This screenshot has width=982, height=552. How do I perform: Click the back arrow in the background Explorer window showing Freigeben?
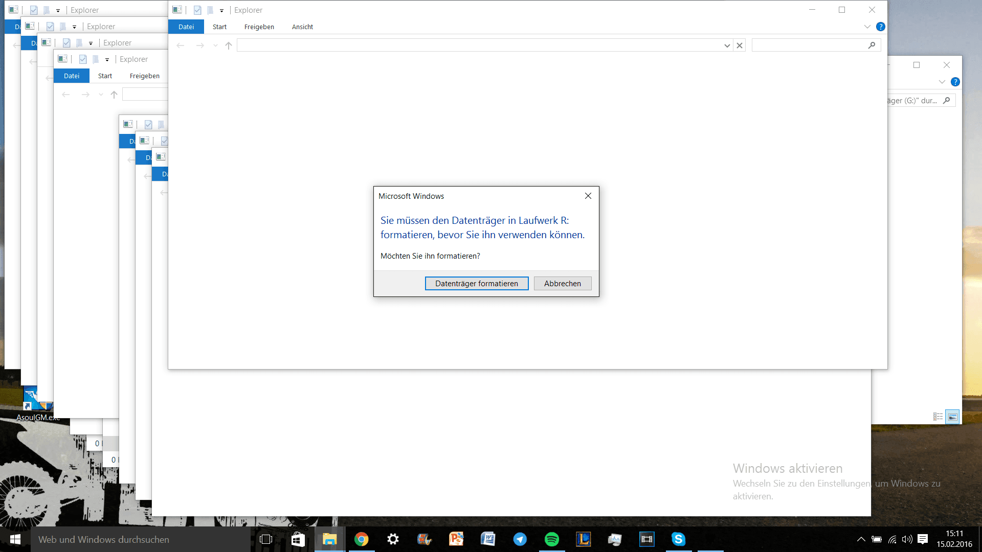pos(66,95)
